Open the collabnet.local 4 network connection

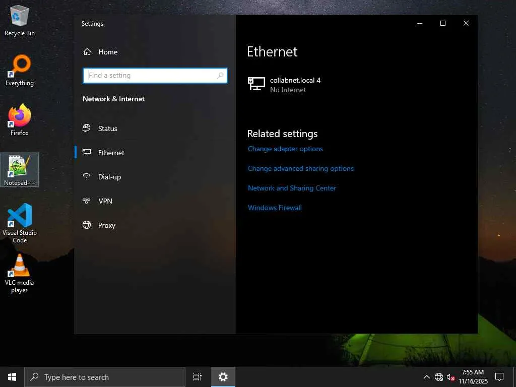[284, 85]
